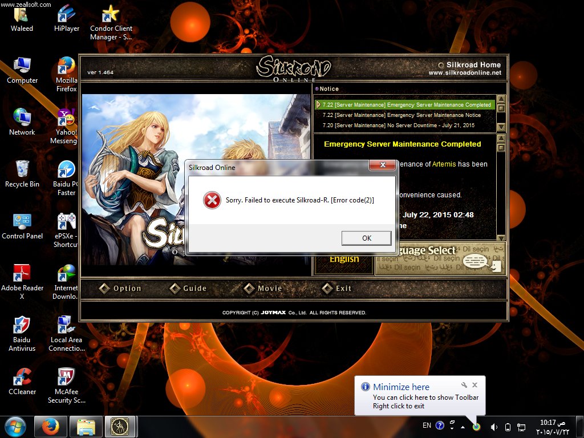Open Local Area Connection shortcut

tap(66, 334)
